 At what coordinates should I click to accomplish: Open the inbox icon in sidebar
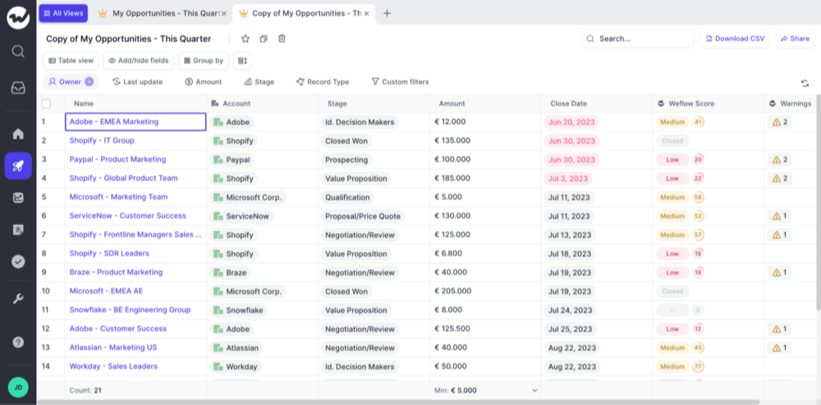18,88
